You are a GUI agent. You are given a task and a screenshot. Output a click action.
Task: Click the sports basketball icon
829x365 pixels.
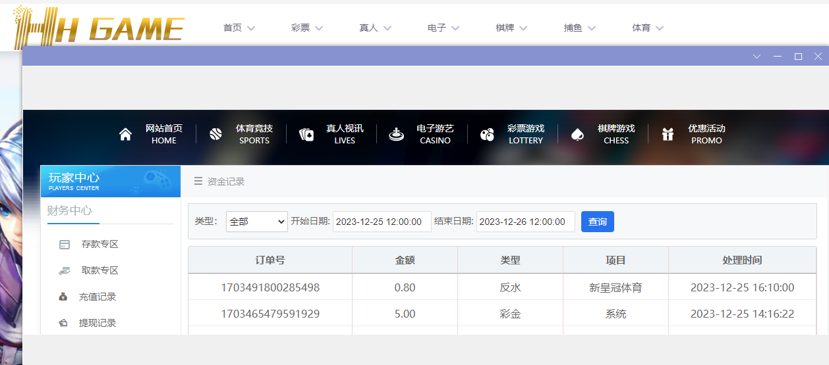click(x=215, y=134)
